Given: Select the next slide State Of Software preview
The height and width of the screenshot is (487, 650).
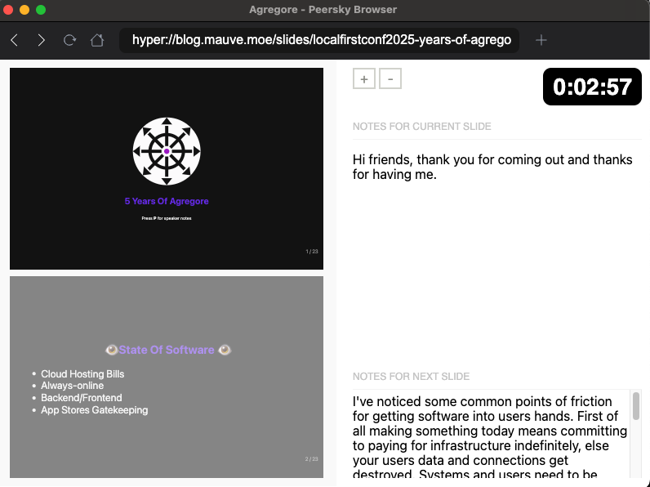Looking at the screenshot, I should tap(167, 377).
